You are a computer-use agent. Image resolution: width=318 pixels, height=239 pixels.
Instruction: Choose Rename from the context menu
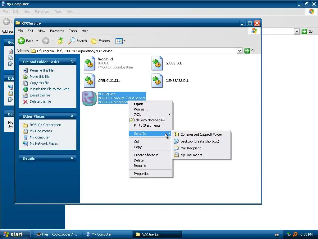(151, 166)
